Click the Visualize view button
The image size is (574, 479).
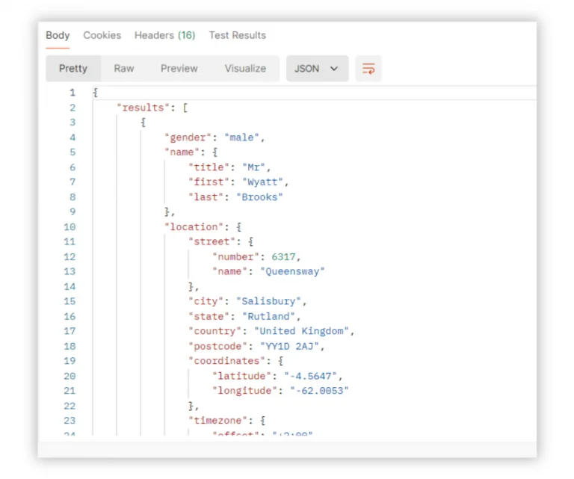click(x=245, y=69)
